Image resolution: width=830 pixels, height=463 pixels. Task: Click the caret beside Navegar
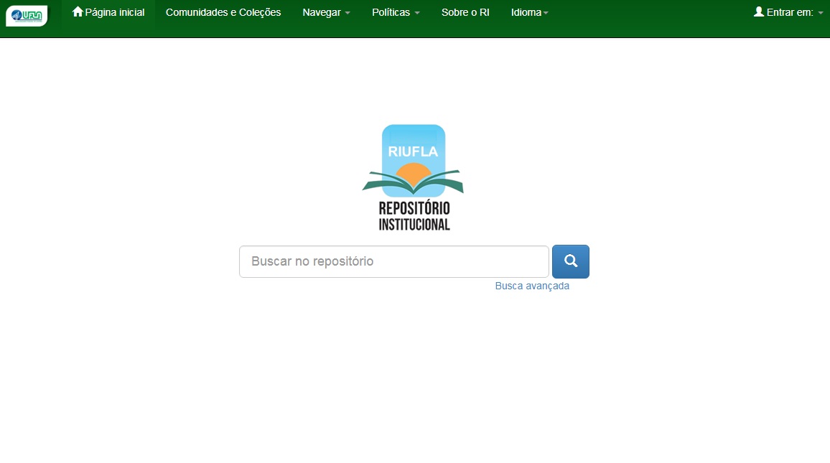[x=348, y=13]
